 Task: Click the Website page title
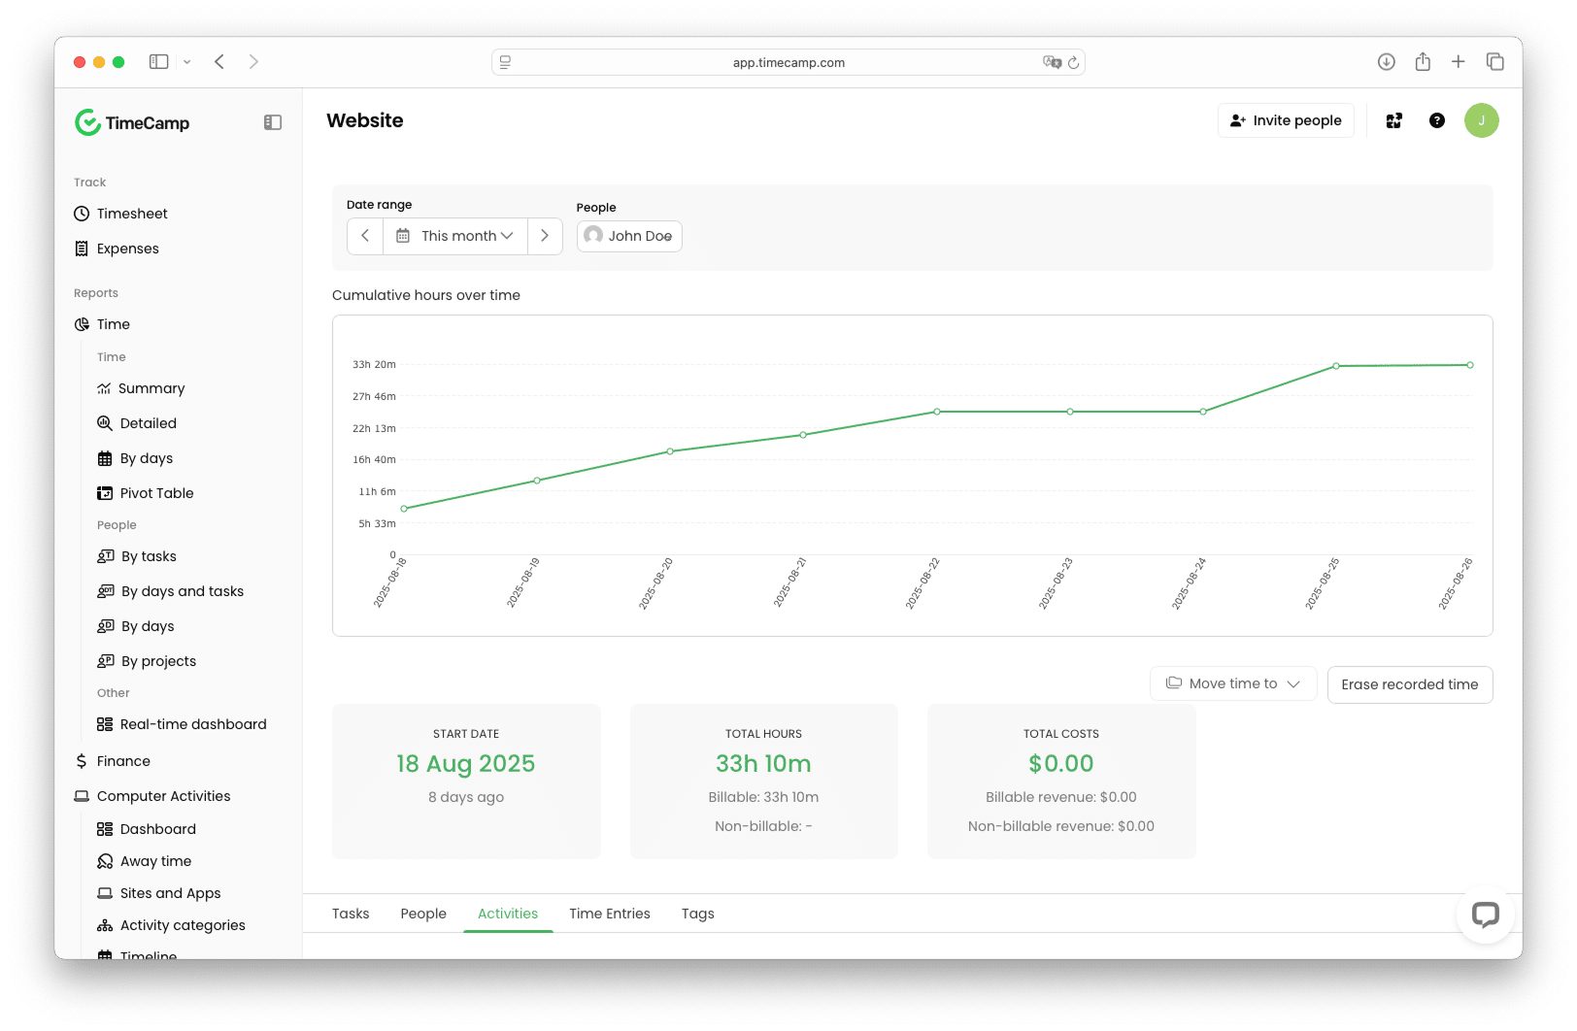(365, 120)
